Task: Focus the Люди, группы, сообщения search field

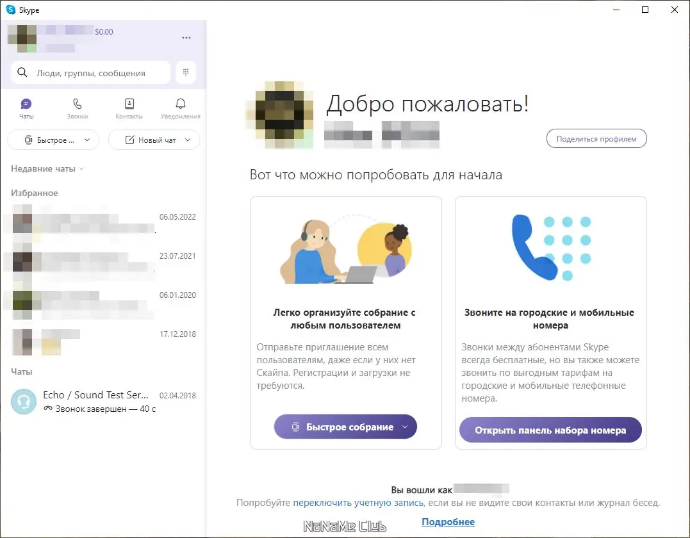Action: point(90,72)
